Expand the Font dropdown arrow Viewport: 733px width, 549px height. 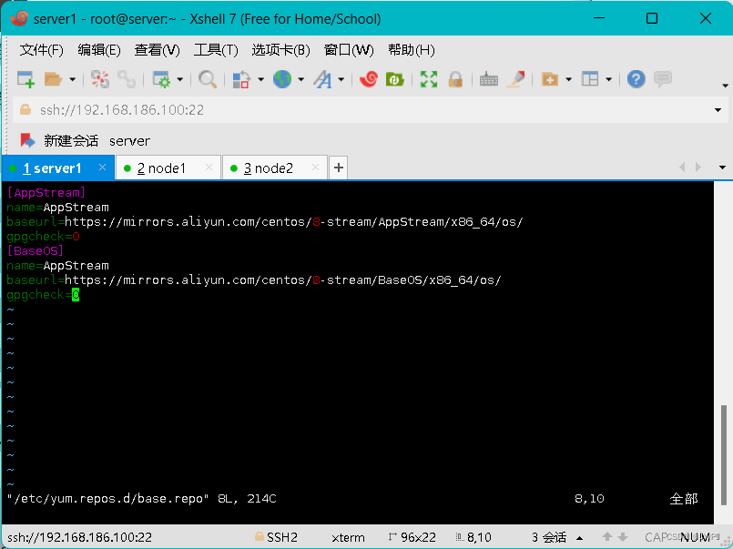[x=341, y=80]
